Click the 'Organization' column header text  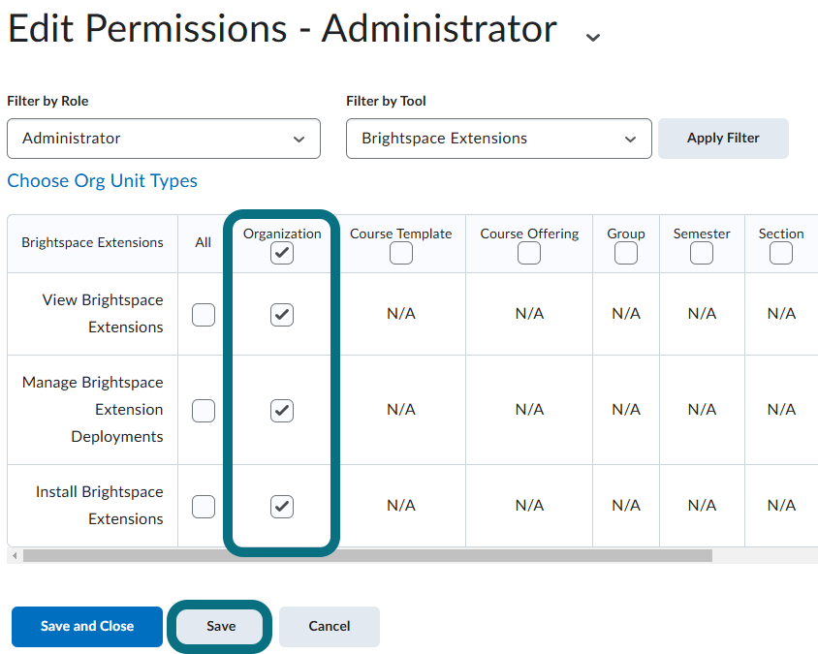point(282,234)
